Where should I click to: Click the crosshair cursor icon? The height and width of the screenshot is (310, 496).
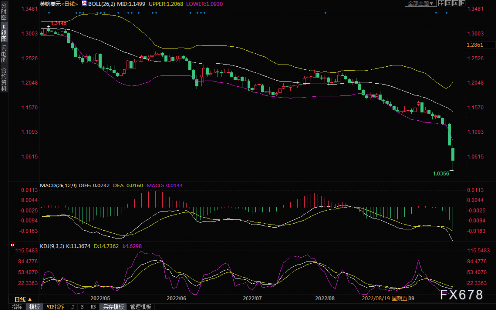click(441, 3)
